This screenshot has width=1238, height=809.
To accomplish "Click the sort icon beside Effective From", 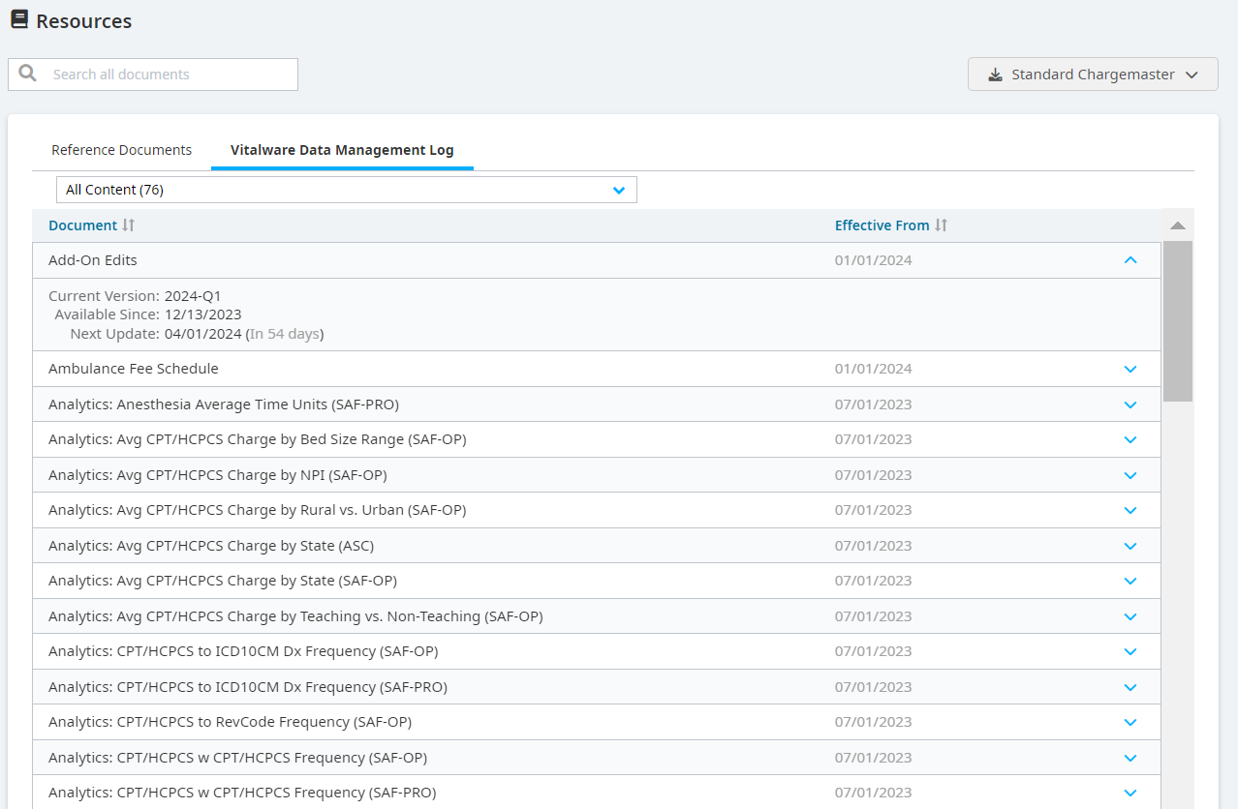I will 940,225.
